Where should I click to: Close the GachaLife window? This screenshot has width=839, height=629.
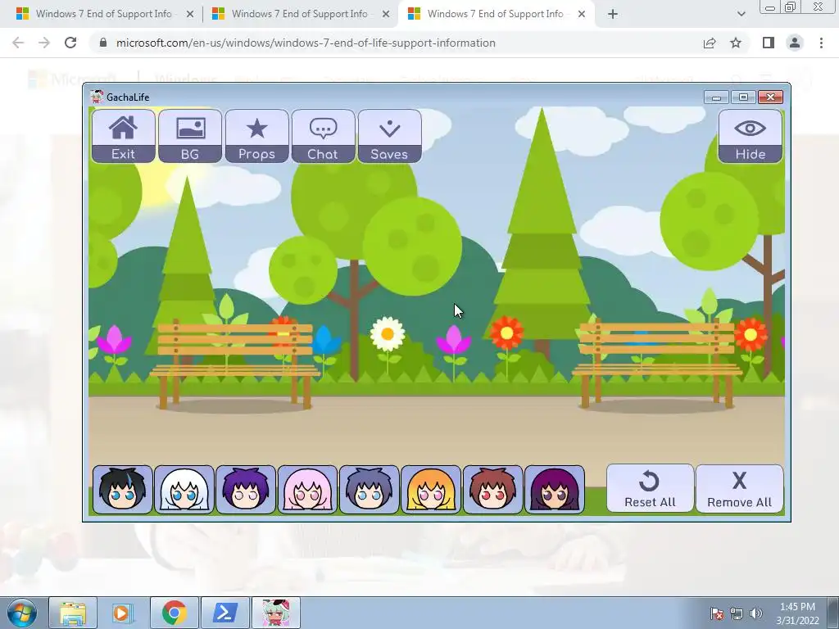pyautogui.click(x=770, y=97)
